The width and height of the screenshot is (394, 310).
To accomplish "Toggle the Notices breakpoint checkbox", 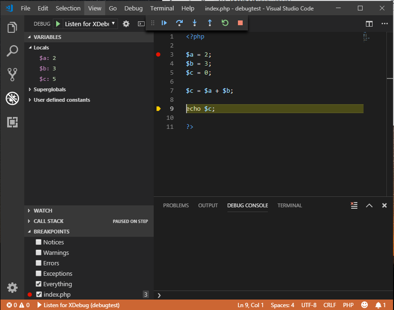I will [39, 242].
